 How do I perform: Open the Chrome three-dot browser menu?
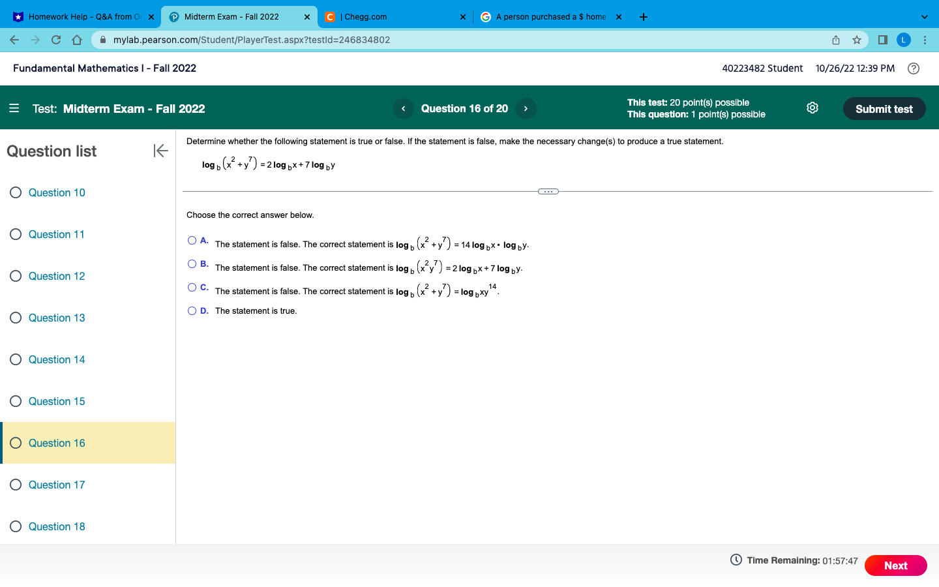(925, 40)
